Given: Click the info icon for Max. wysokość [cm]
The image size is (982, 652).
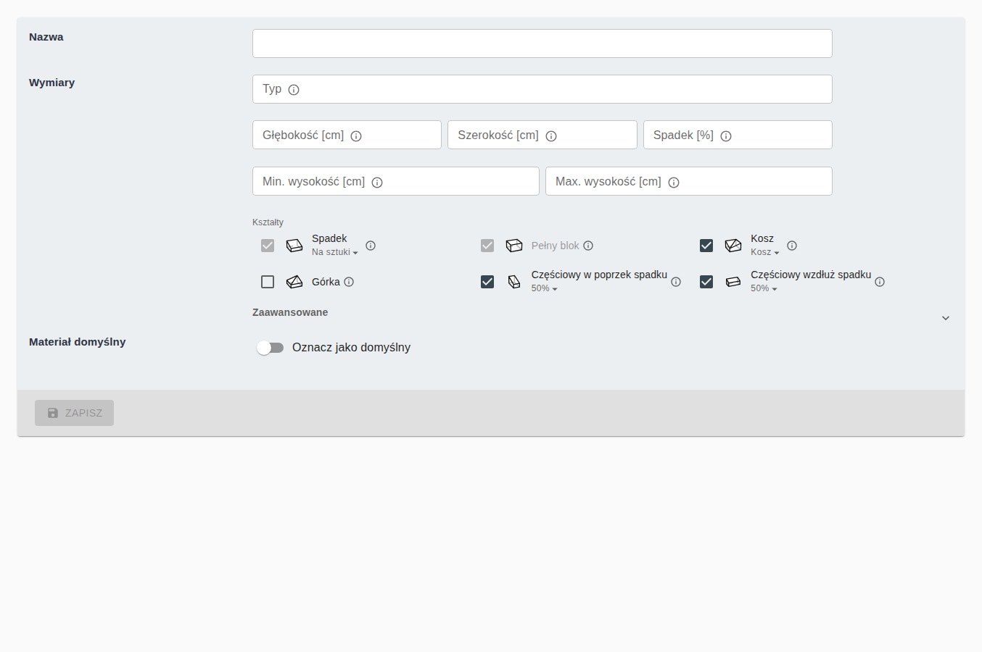Looking at the screenshot, I should click(674, 183).
